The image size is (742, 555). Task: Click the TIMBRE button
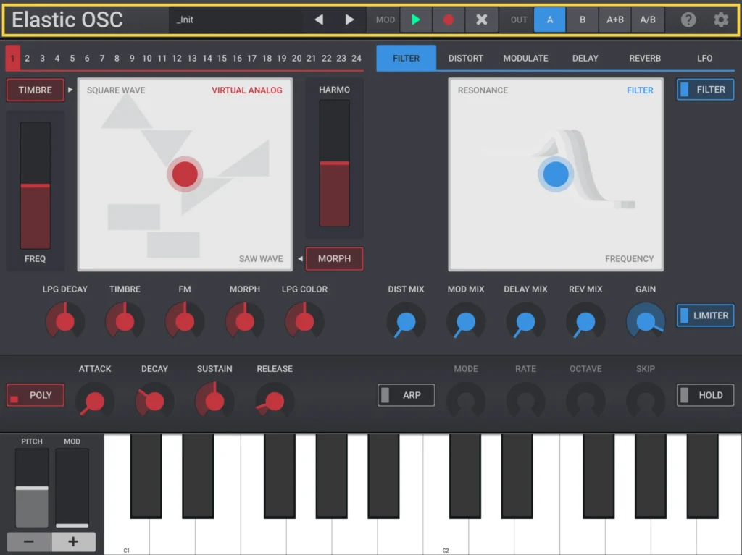click(35, 90)
